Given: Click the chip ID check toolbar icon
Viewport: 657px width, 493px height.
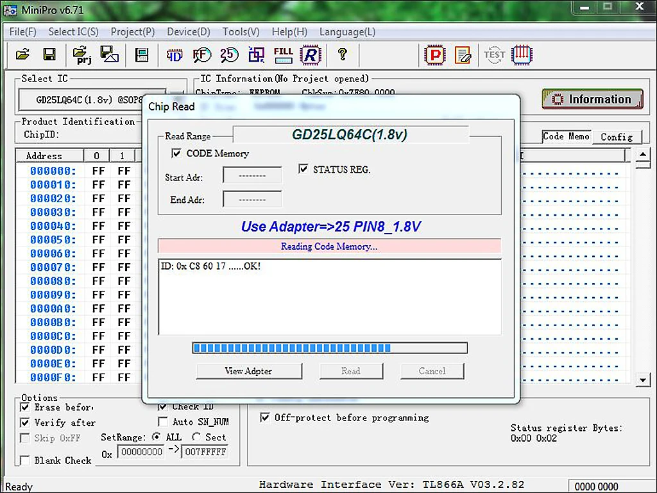Looking at the screenshot, I should click(x=175, y=55).
